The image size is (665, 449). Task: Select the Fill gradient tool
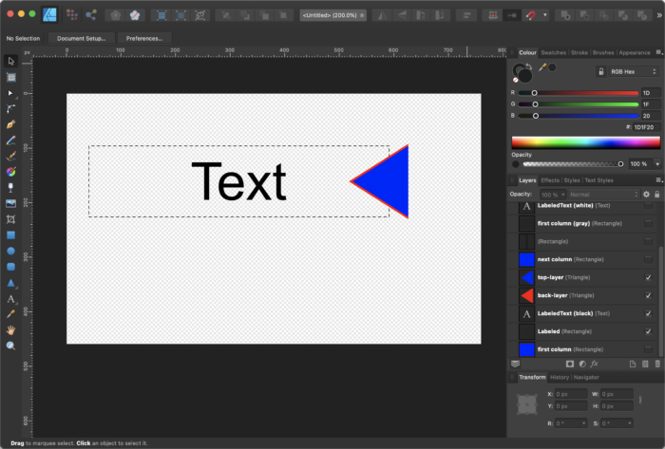click(11, 172)
